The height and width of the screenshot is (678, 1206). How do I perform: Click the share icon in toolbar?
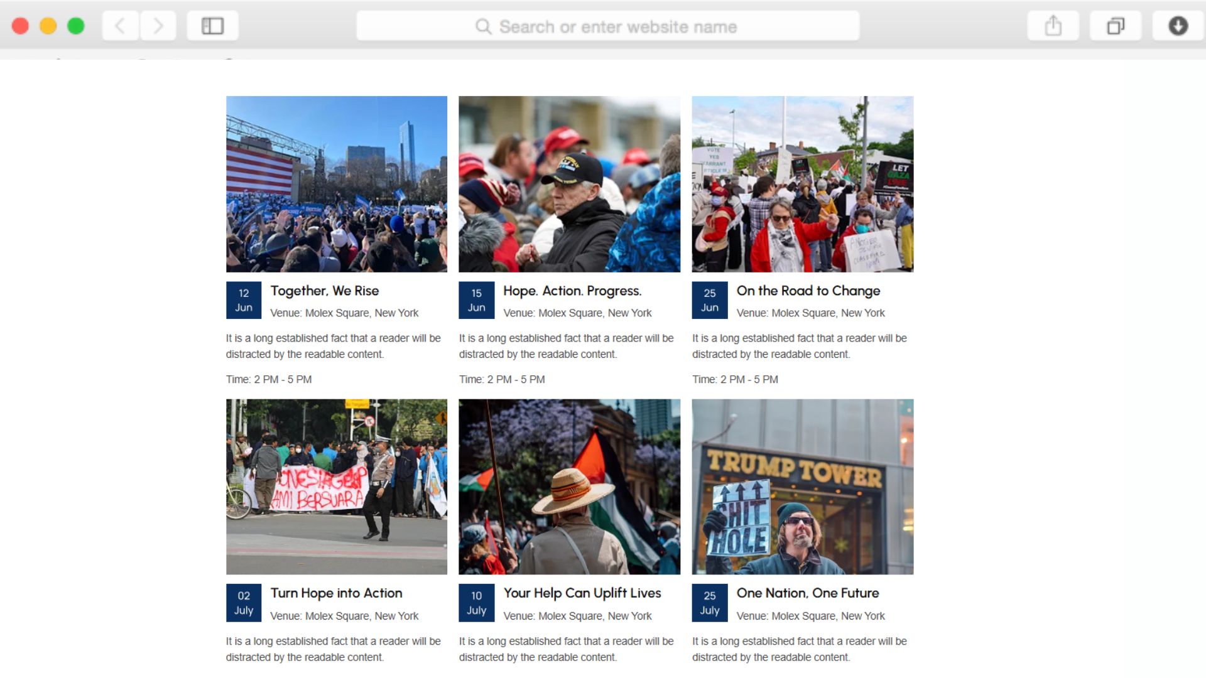pyautogui.click(x=1053, y=26)
